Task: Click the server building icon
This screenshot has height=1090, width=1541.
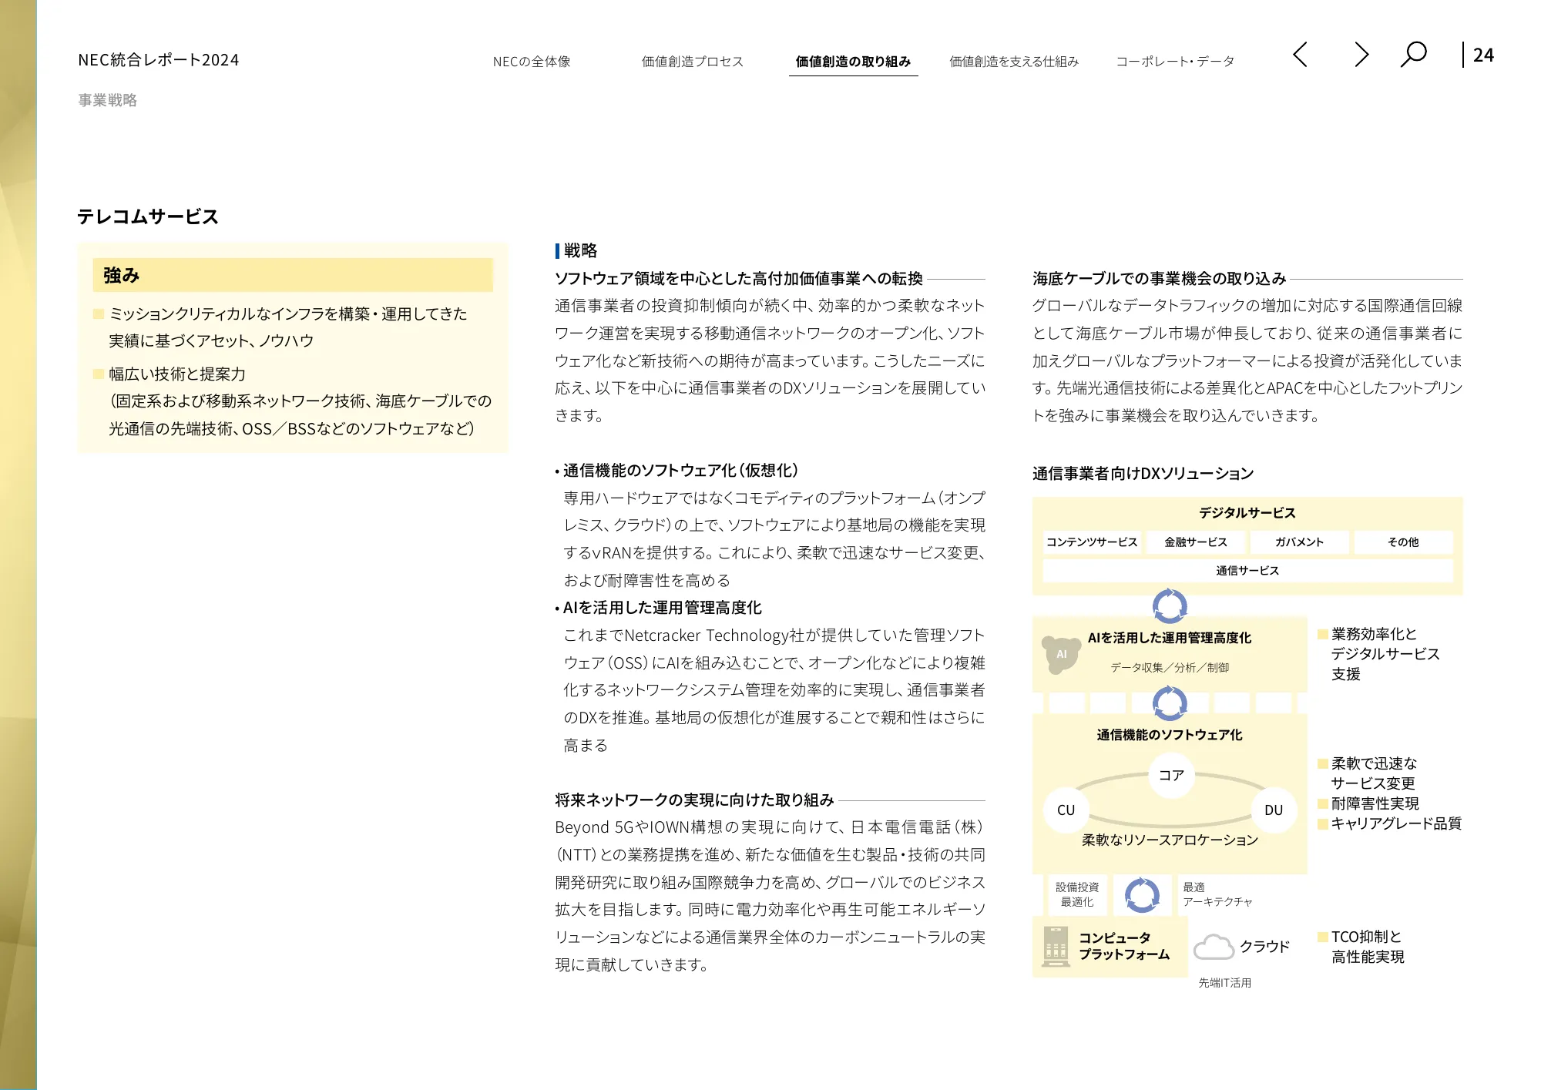Action: [x=1056, y=946]
